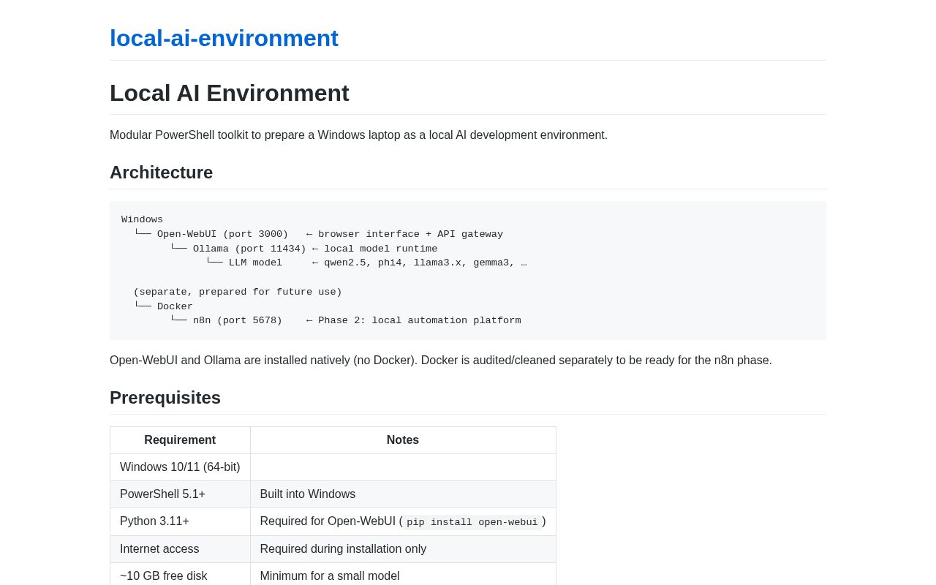The height and width of the screenshot is (585, 936).
Task: Click the (separate, prepared for future use) line
Action: tap(238, 292)
